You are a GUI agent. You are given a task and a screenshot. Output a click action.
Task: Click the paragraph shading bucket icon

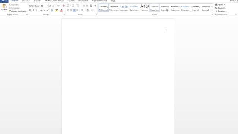[88, 10]
